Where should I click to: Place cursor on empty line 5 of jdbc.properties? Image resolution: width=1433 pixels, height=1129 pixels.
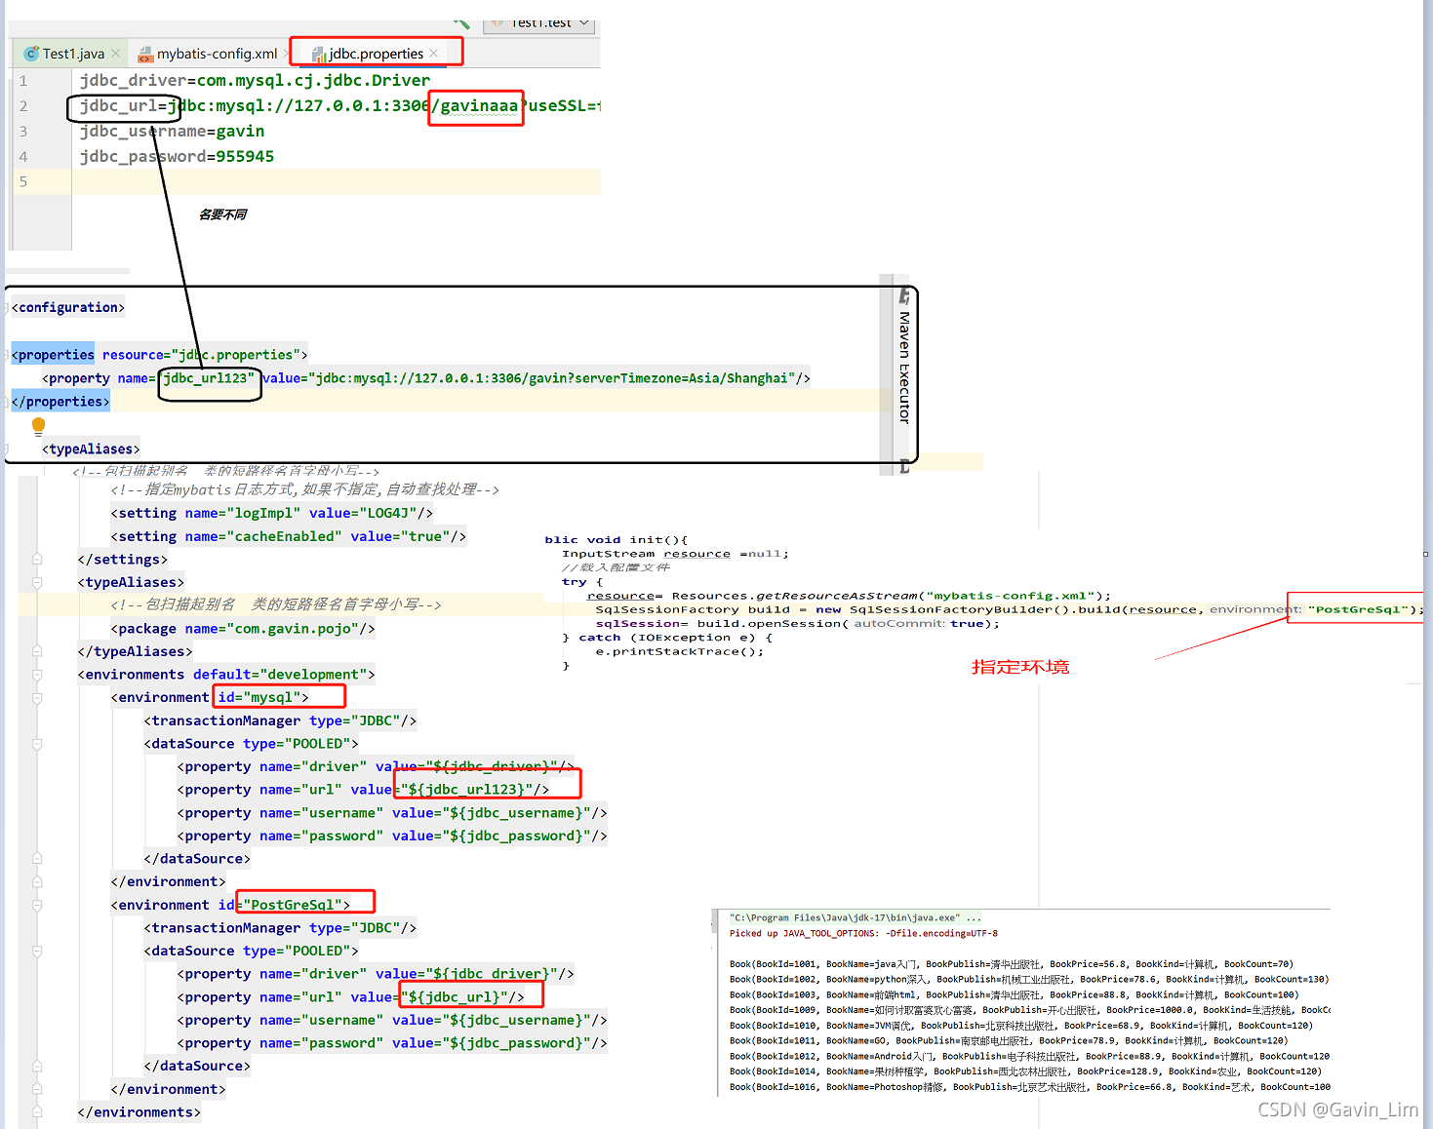pos(337,181)
